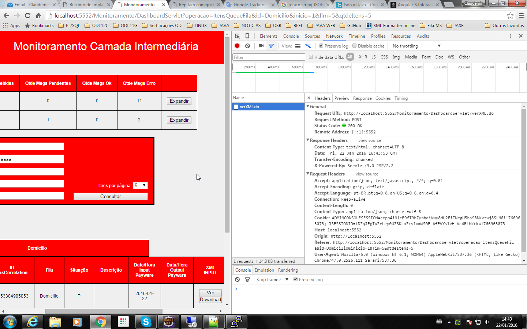This screenshot has height=329, width=527.
Task: Reload the page using the browser refresh icon
Action: pyautogui.click(x=27, y=15)
